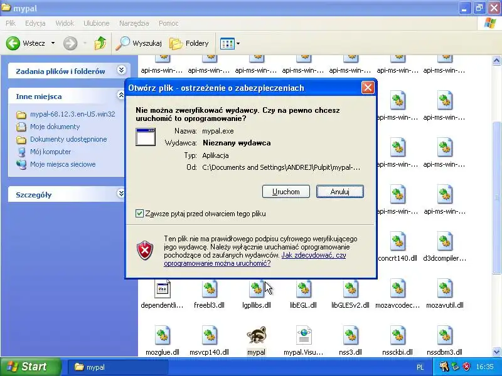Open Wyszukaj search from the toolbar

[x=138, y=43]
